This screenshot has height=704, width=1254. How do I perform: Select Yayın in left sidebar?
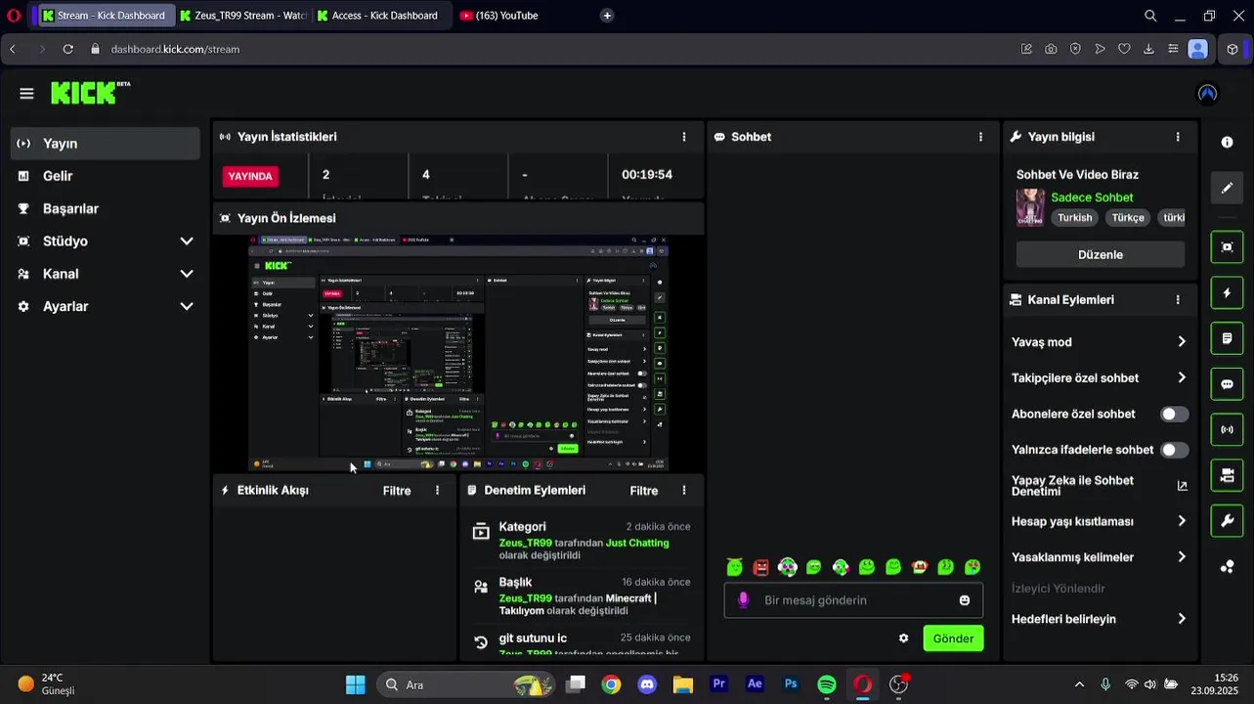106,144
